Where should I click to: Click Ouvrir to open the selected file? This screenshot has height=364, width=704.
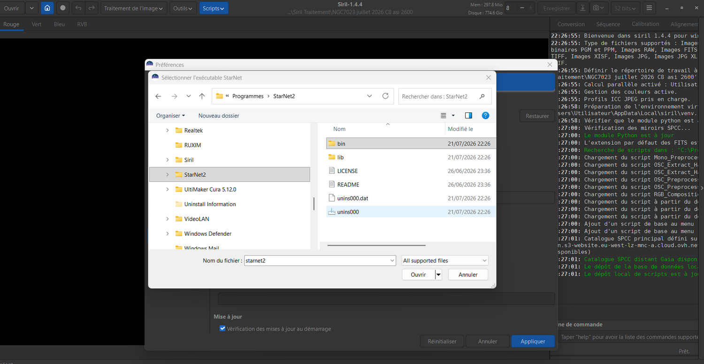419,275
